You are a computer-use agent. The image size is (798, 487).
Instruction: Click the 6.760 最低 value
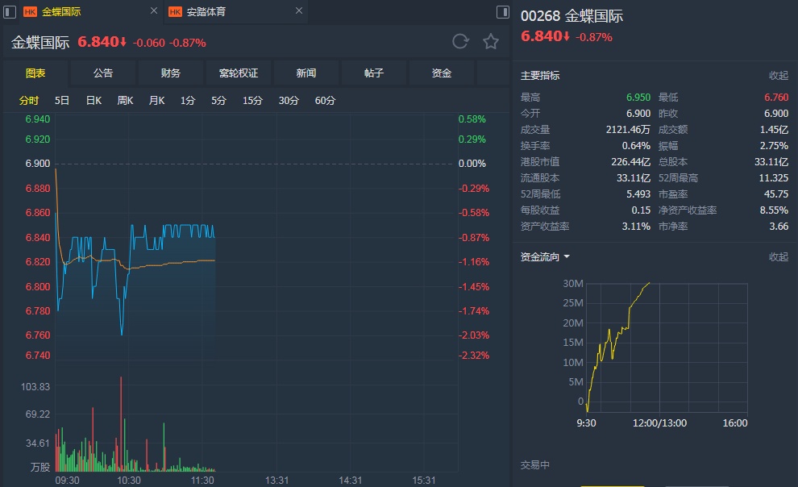[x=776, y=98]
